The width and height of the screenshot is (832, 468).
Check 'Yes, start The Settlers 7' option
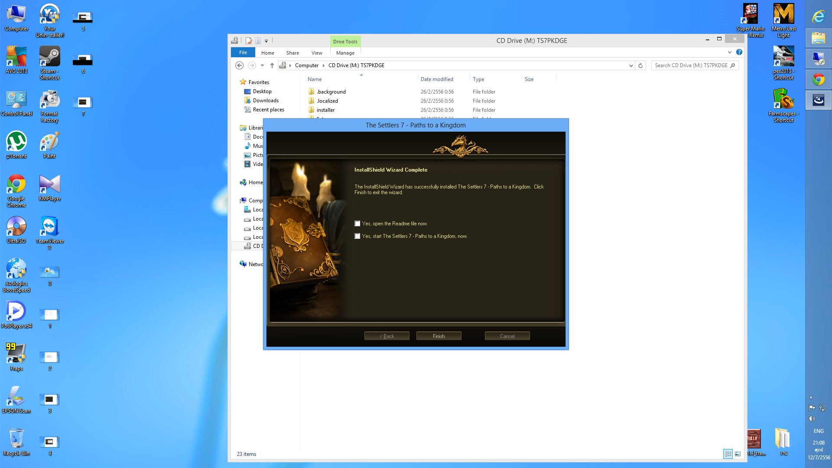(x=357, y=236)
